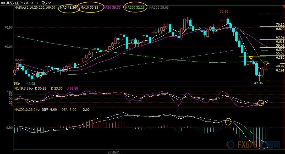The image size is (285, 154).
Task: Click the 52.00 price label
Action: pyautogui.click(x=19, y=60)
